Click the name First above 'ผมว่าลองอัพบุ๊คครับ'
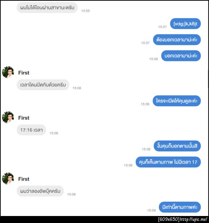Image resolution: width=209 pixels, height=223 pixels. pos(24,179)
